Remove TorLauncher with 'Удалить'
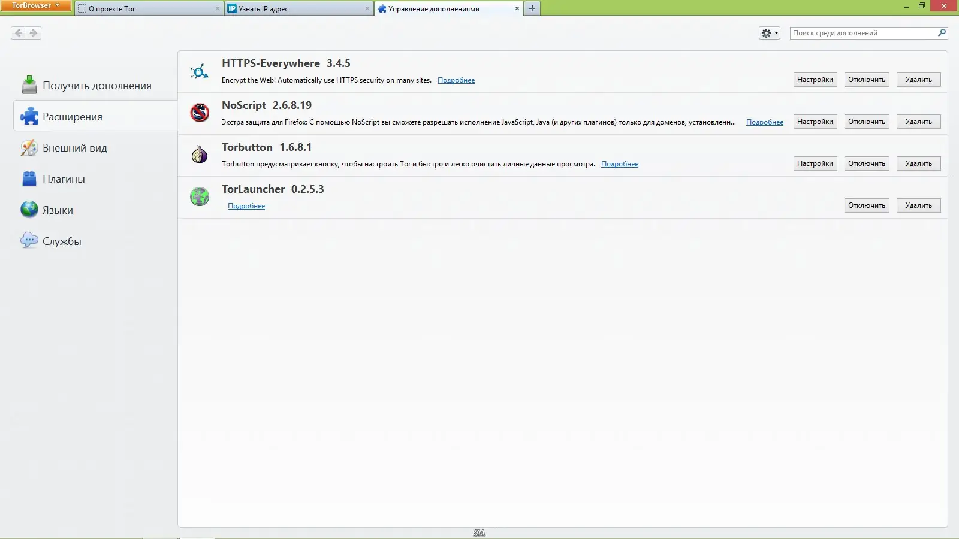This screenshot has height=539, width=959. [919, 205]
